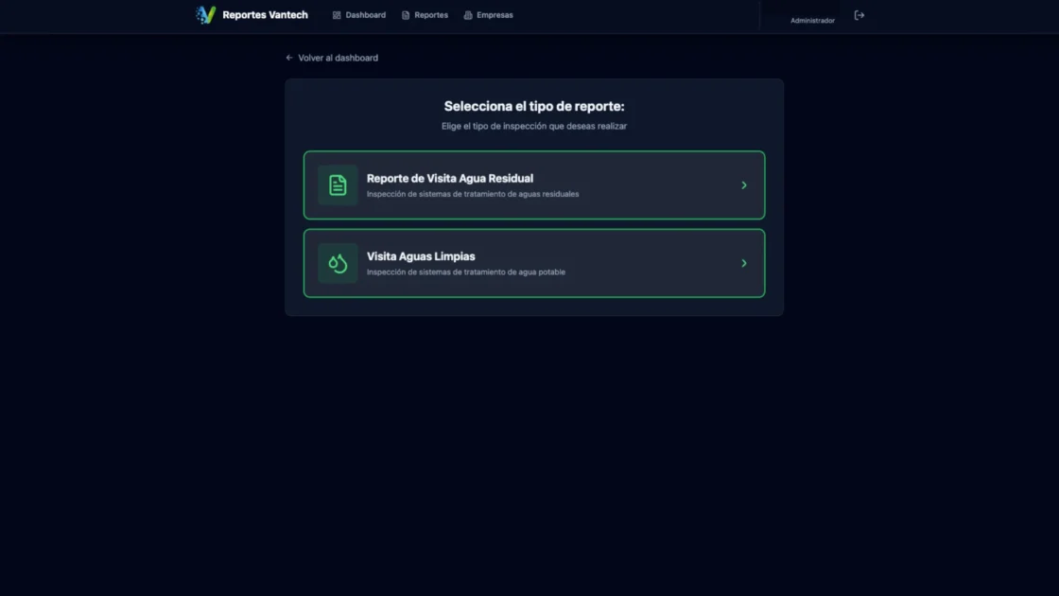Click the Reportes document icon in navbar
The width and height of the screenshot is (1059, 596).
tap(406, 15)
